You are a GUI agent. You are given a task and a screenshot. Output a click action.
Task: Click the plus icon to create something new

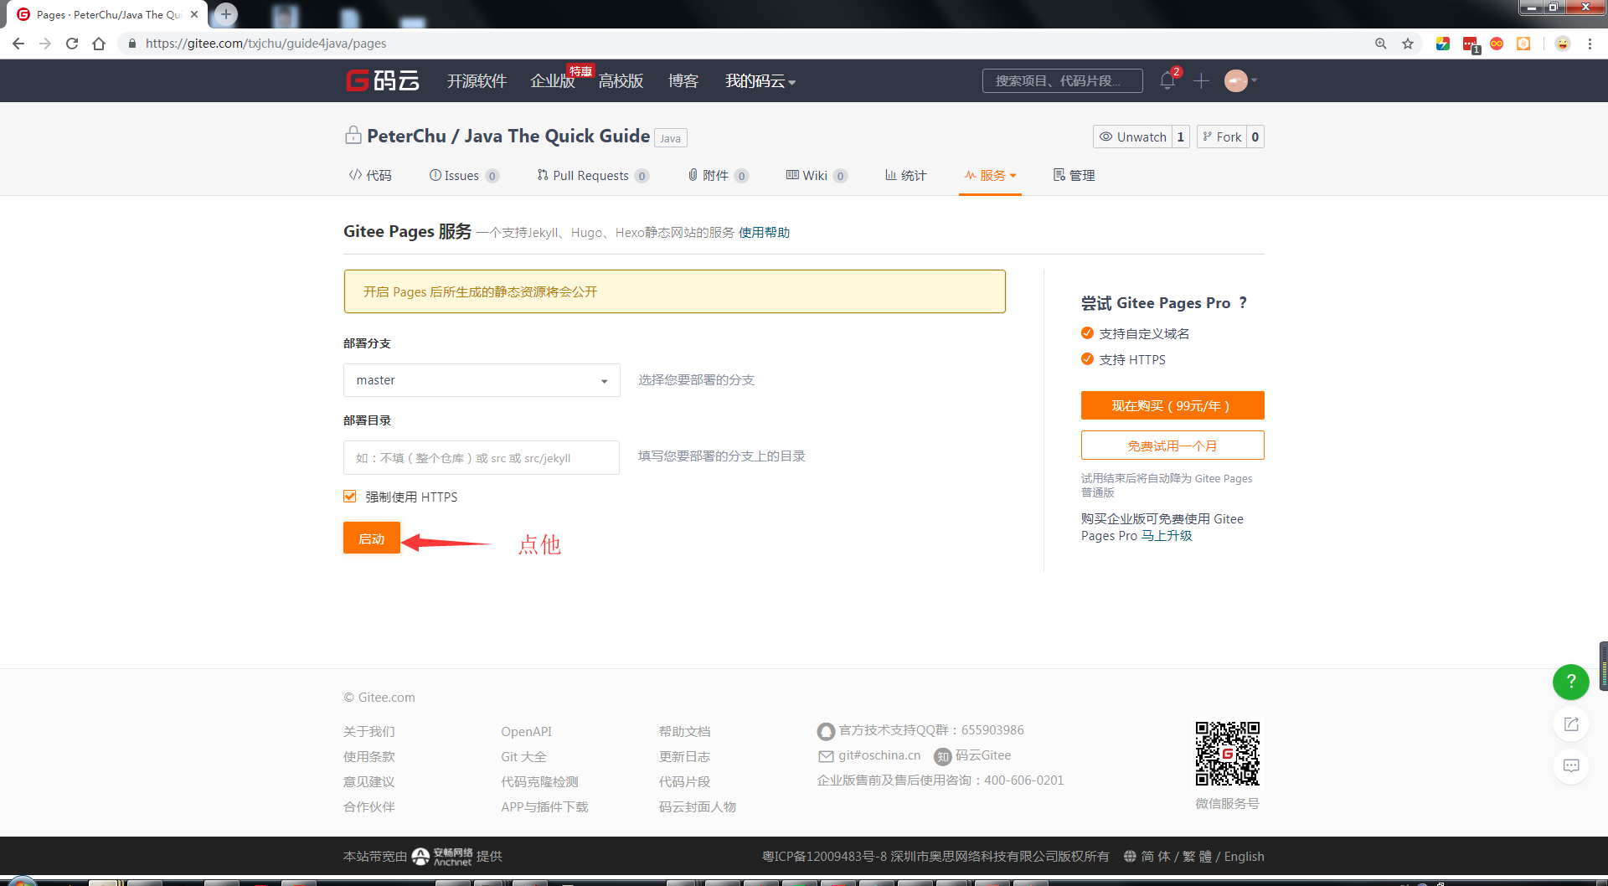click(x=1201, y=81)
